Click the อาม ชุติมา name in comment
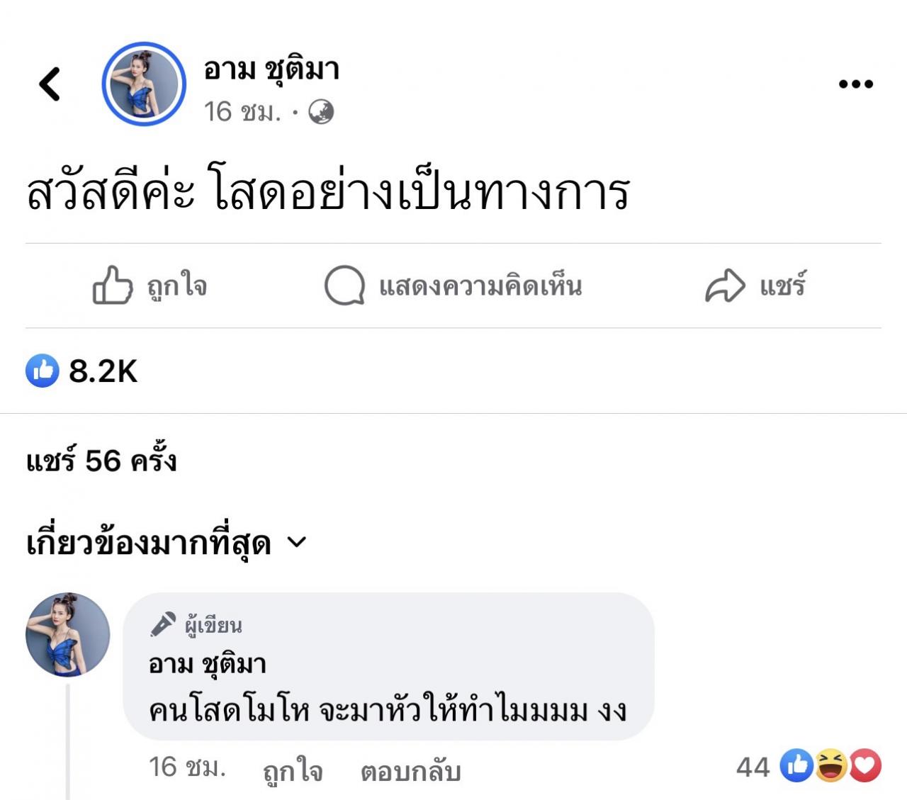Screen dimensions: 907x800 (207, 664)
